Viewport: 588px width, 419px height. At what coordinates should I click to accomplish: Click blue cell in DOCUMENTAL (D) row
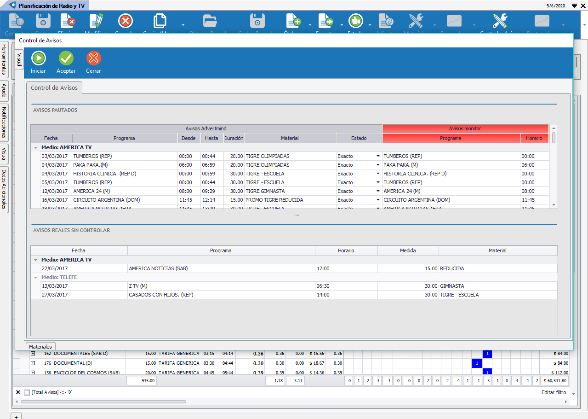pos(477,363)
